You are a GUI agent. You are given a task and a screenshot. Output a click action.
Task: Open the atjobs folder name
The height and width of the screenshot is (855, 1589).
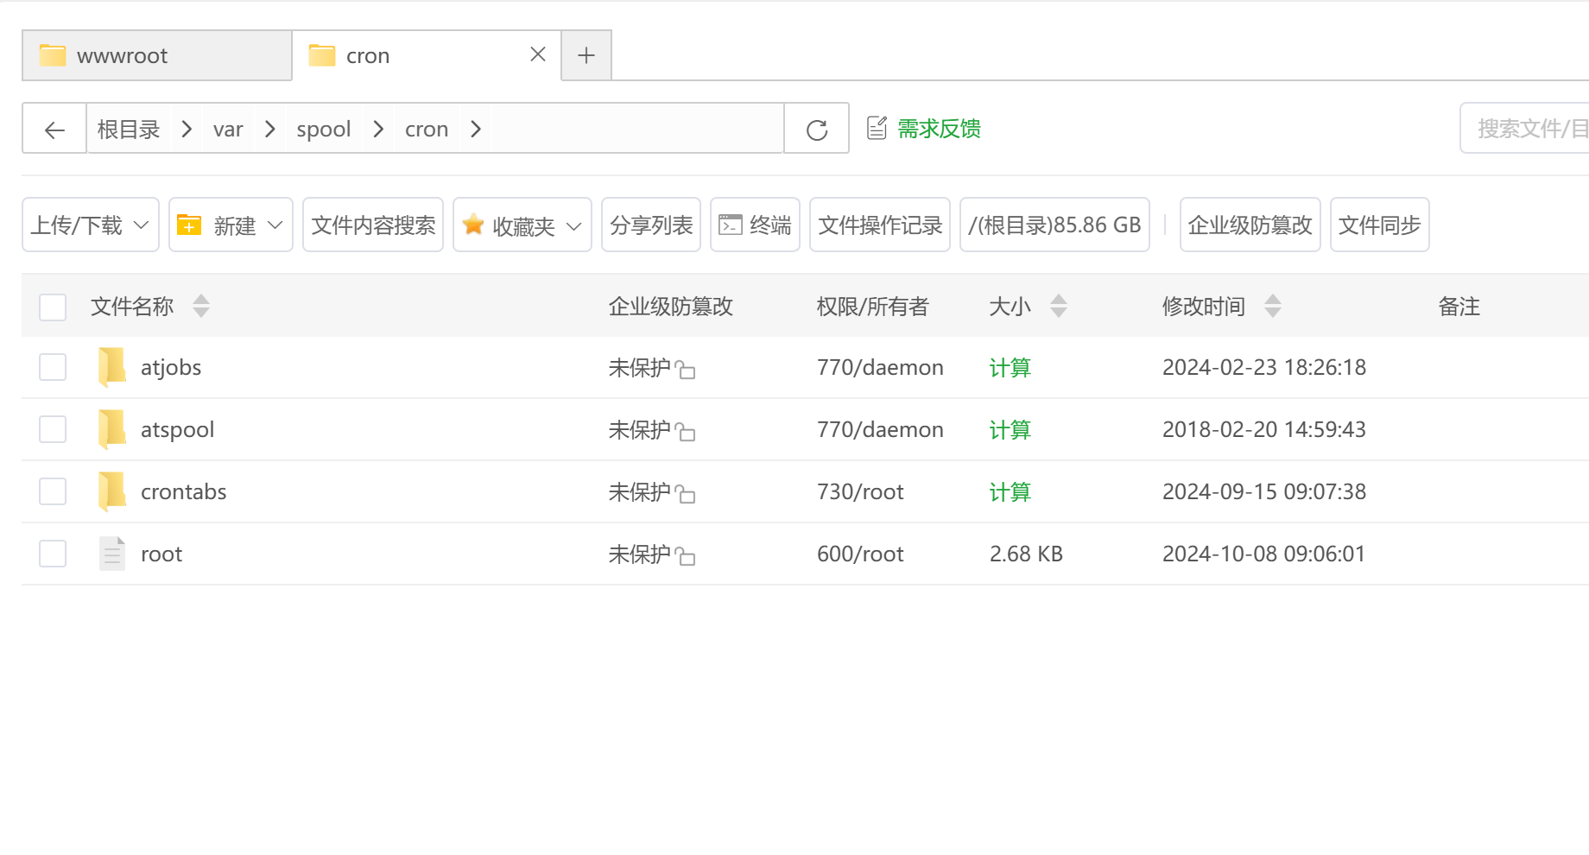pos(171,368)
